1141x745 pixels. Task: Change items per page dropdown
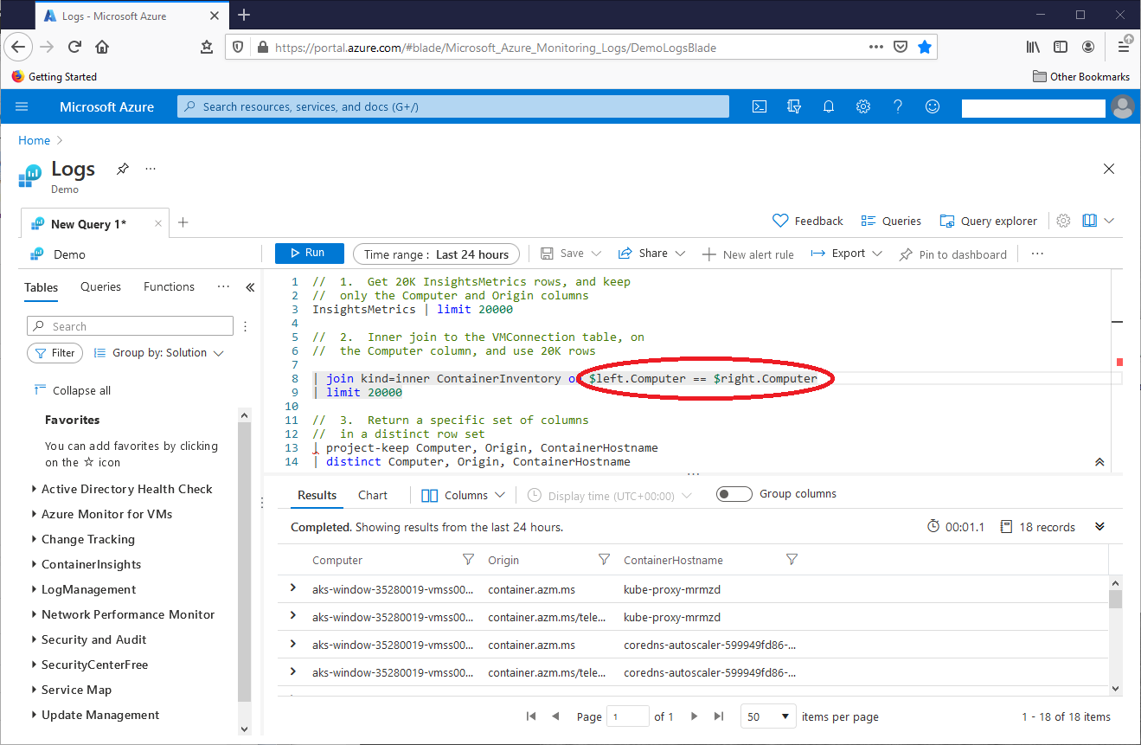coord(767,716)
